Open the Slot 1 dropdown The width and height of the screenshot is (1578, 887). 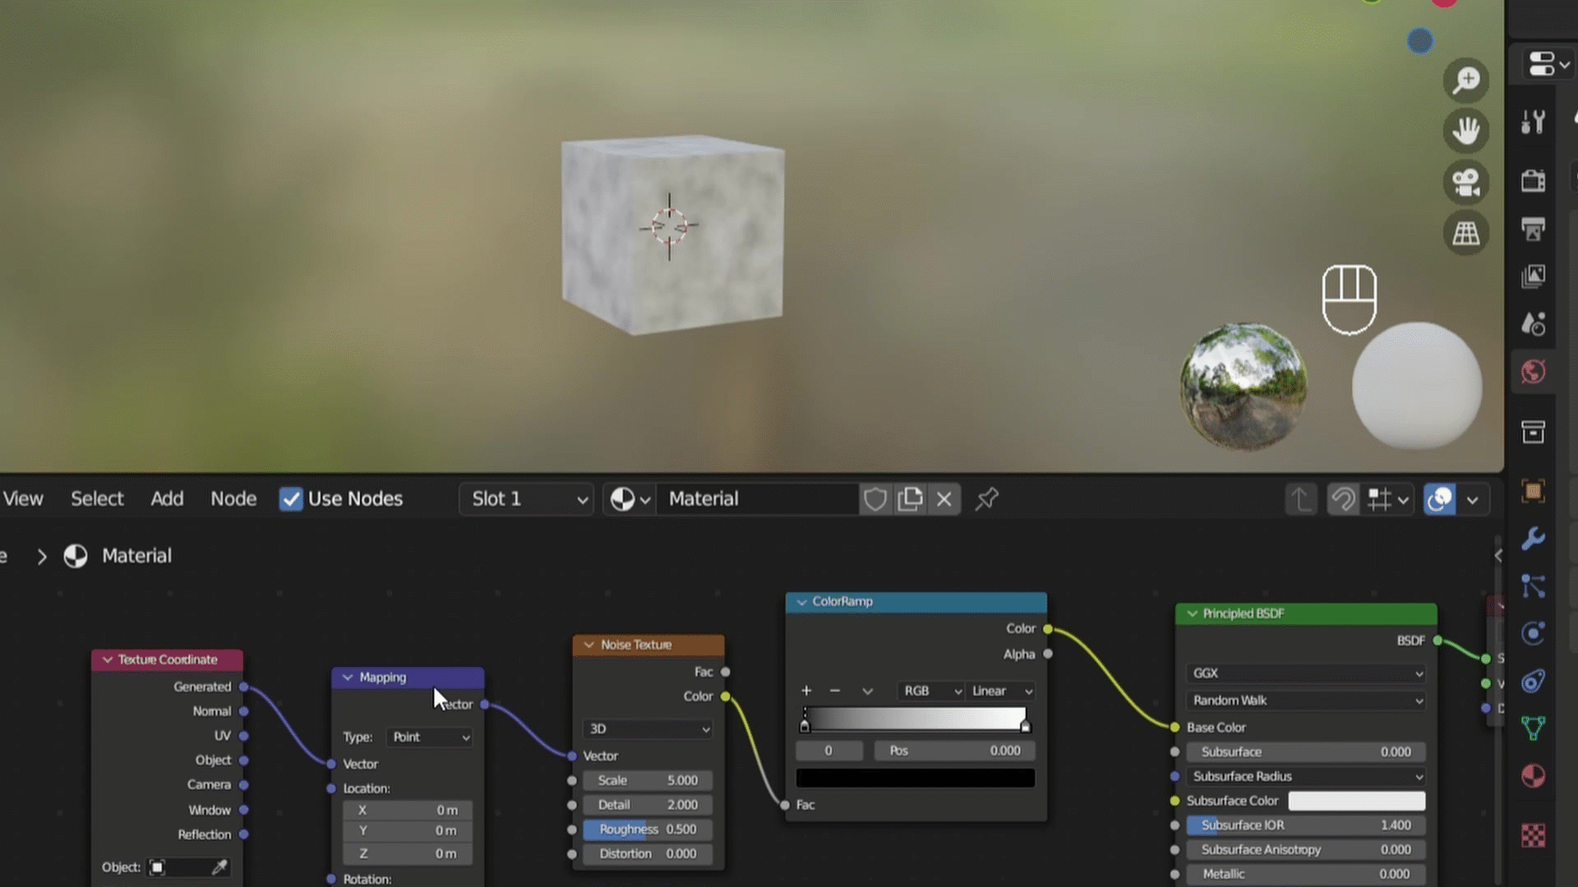pyautogui.click(x=527, y=499)
